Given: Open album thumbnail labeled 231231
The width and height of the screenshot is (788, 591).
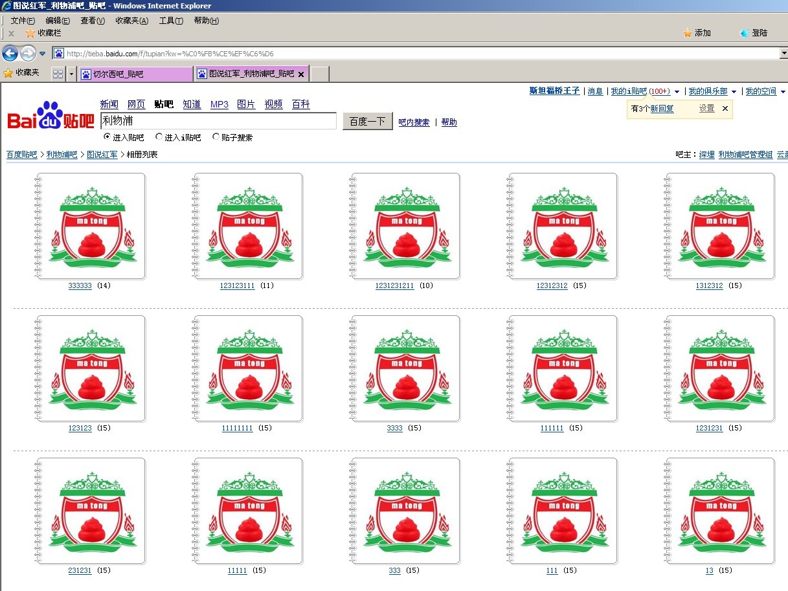Looking at the screenshot, I should (x=91, y=511).
